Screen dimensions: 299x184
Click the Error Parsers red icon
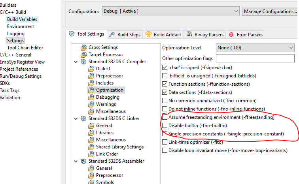[231, 34]
